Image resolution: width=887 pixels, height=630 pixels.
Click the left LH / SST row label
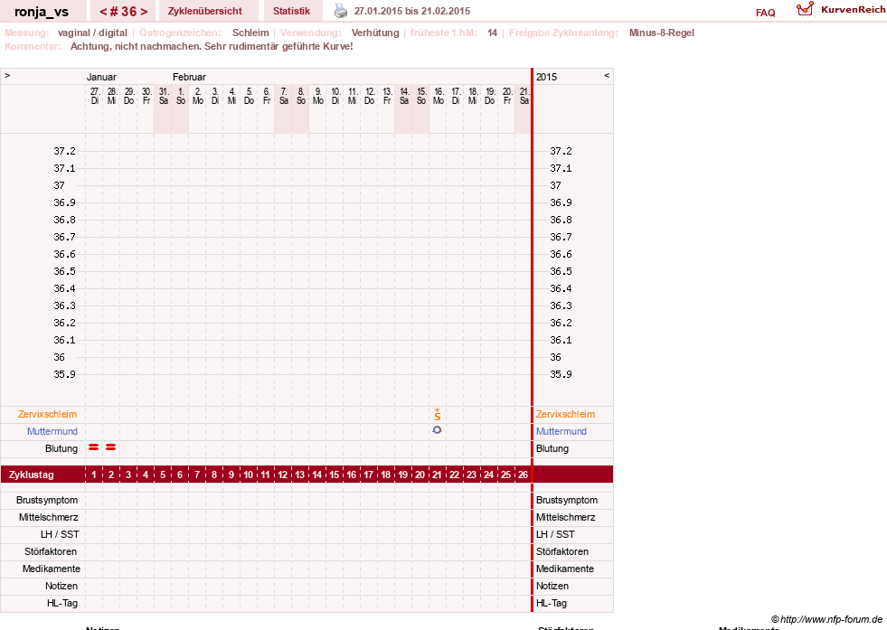60,534
